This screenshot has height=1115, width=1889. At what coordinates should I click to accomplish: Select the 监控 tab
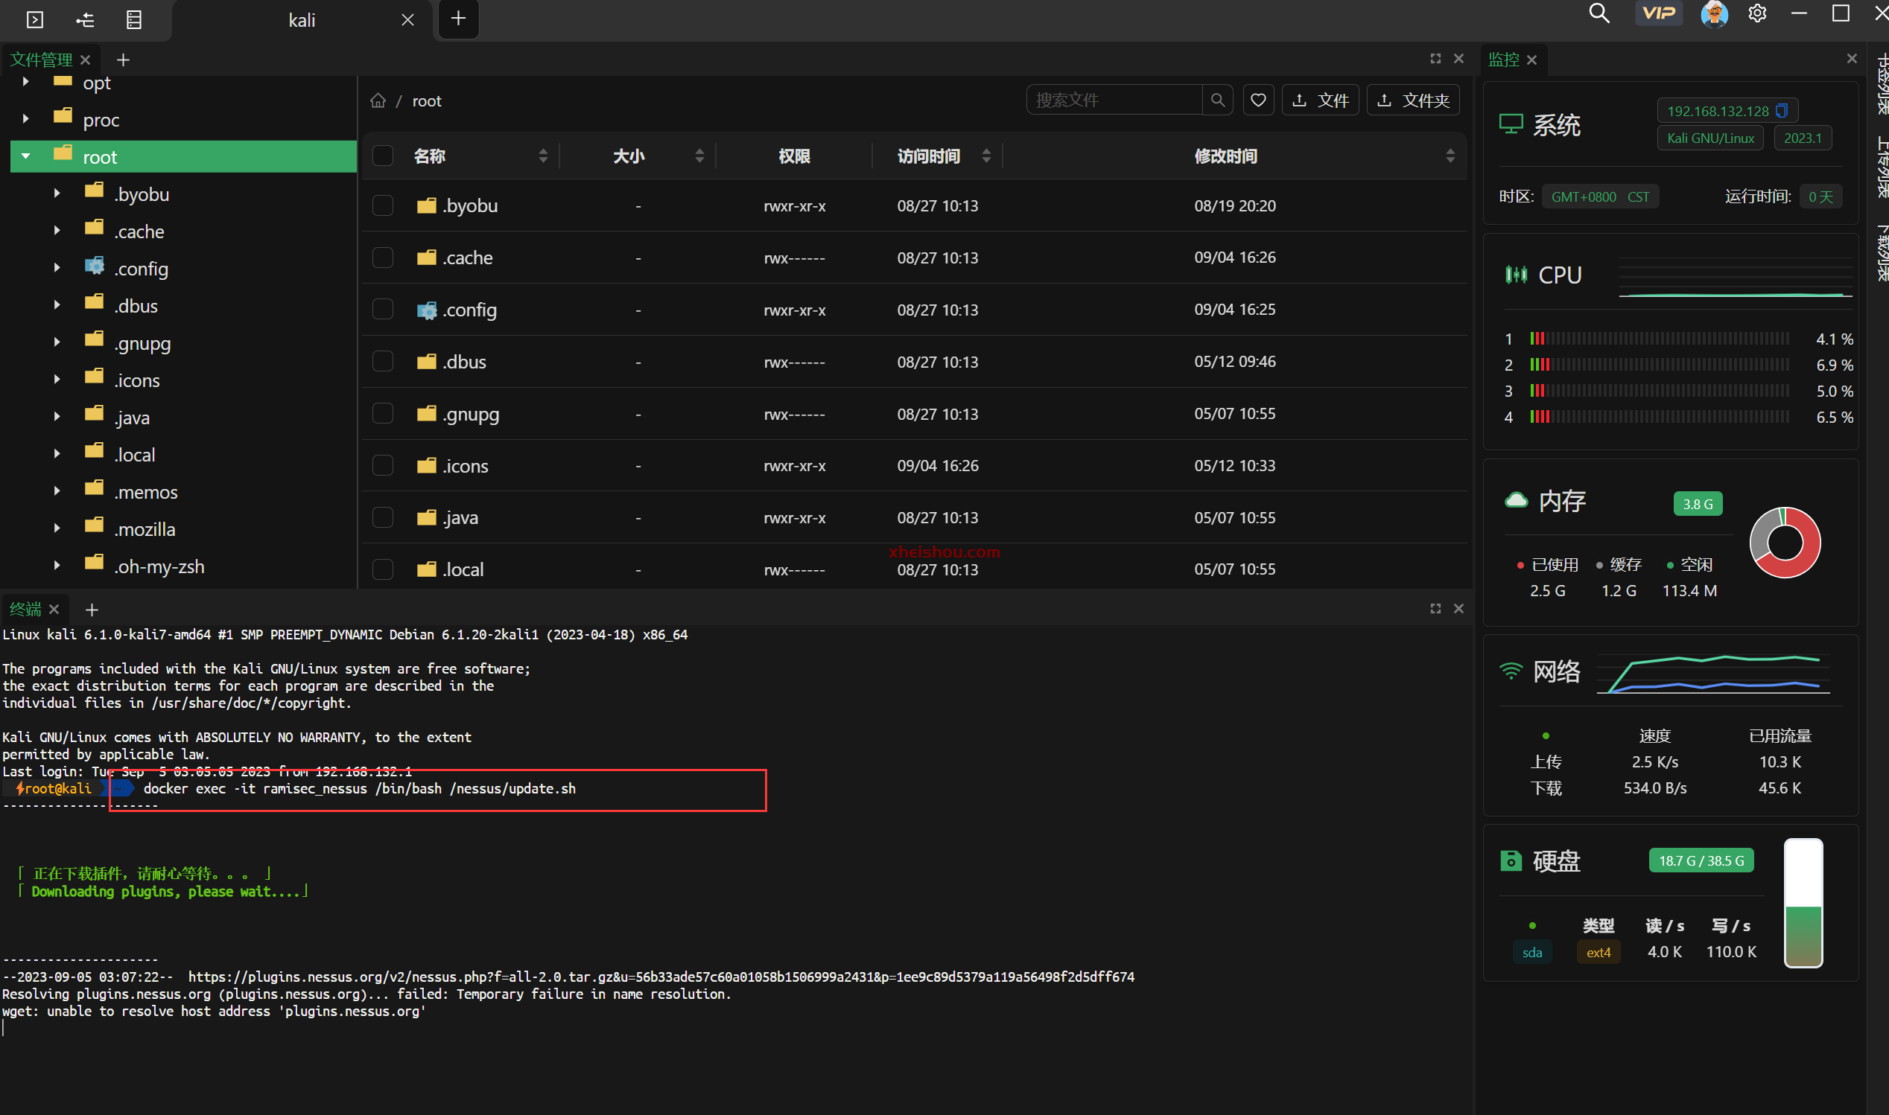(1503, 60)
